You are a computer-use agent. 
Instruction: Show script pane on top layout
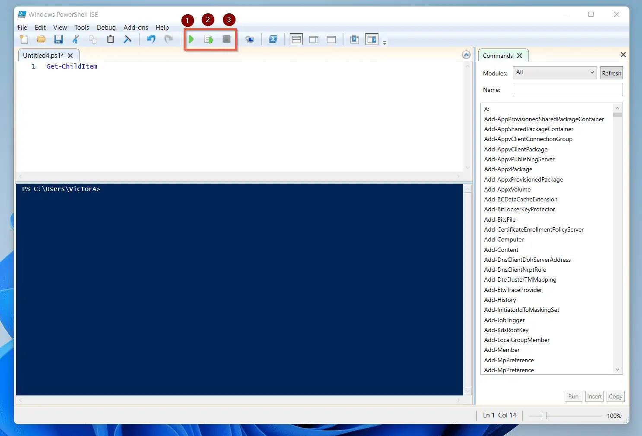(x=296, y=39)
